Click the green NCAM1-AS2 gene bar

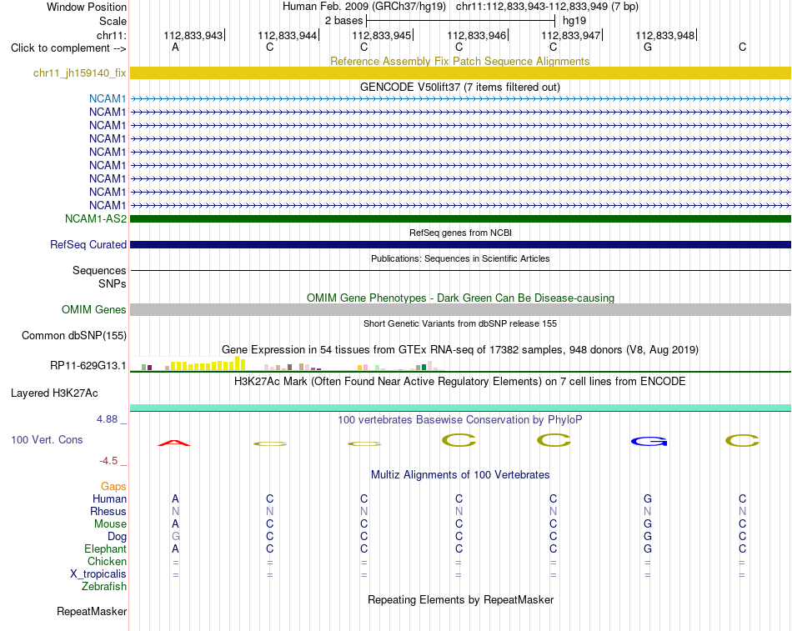click(x=460, y=218)
